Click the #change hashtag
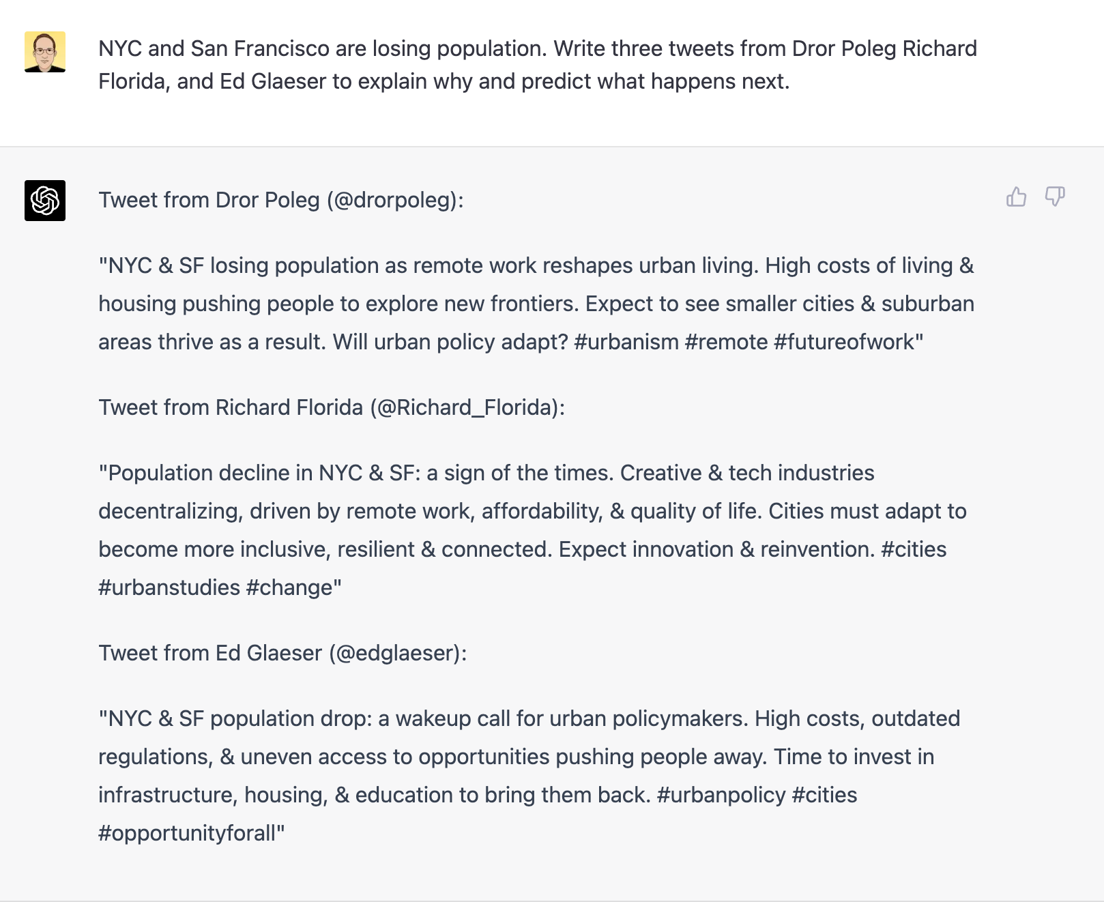Screen dimensions: 1104x902 click(x=289, y=587)
